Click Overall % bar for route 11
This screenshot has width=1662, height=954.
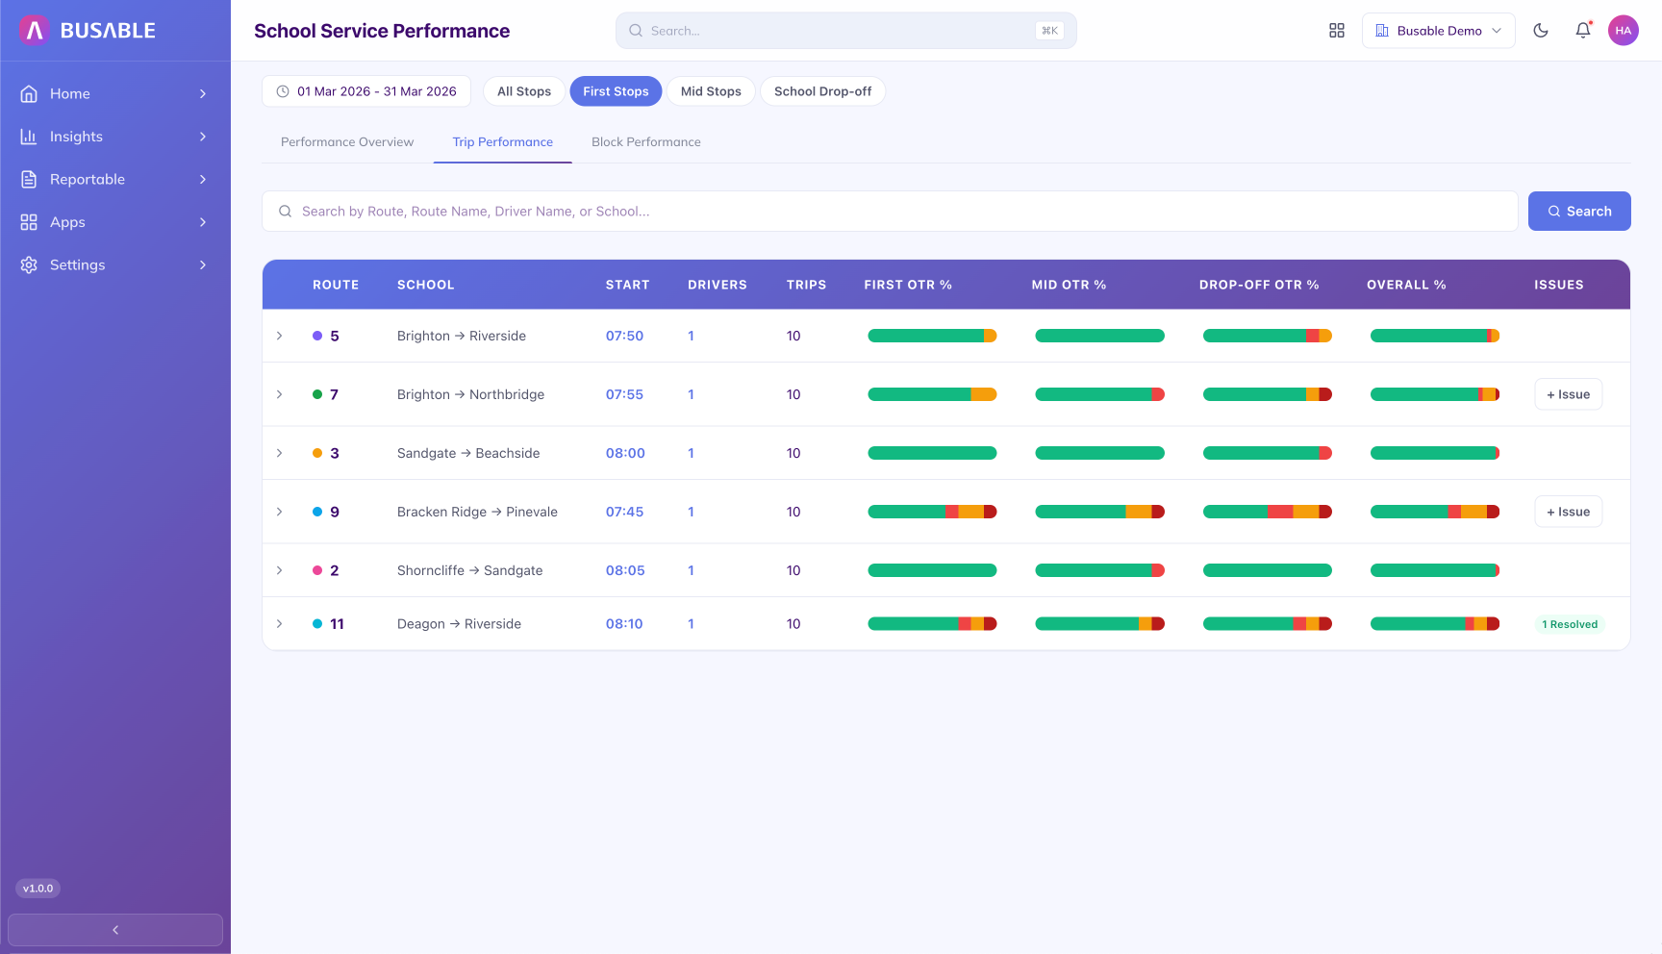(x=1435, y=624)
